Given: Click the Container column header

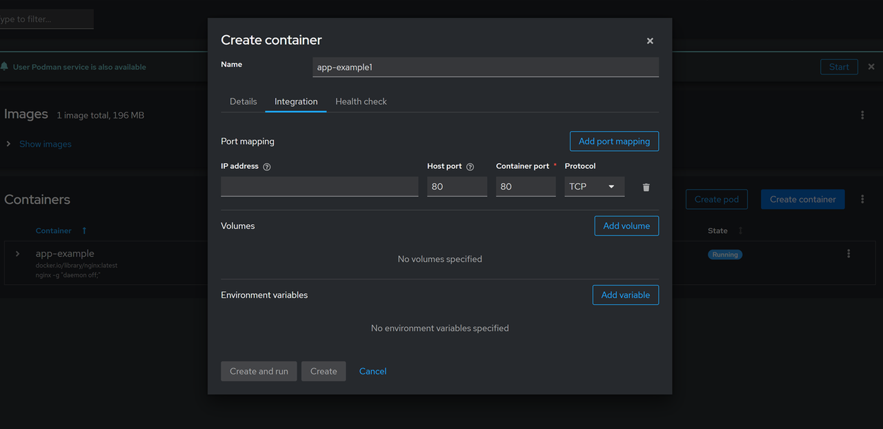Looking at the screenshot, I should coord(54,230).
